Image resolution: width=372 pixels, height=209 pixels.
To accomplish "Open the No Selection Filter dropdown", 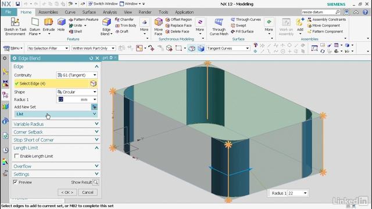I will click(48, 48).
